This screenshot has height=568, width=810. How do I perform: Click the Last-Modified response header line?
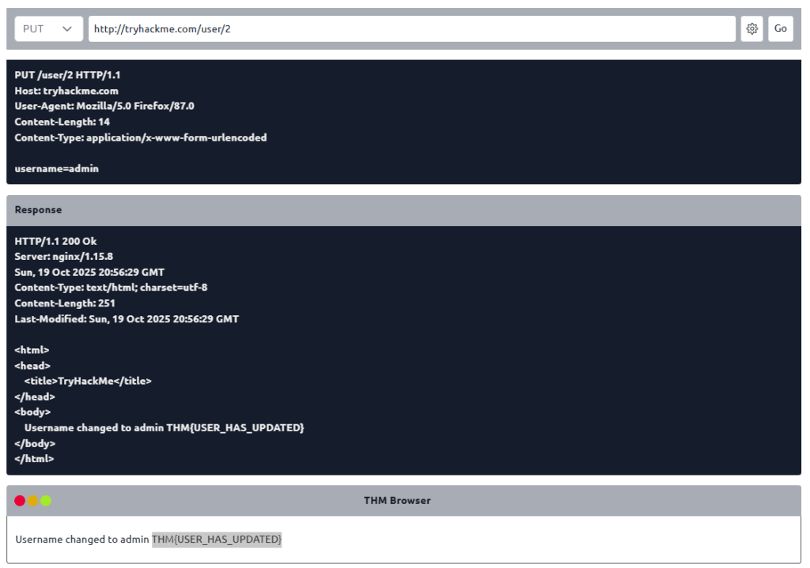(x=127, y=319)
